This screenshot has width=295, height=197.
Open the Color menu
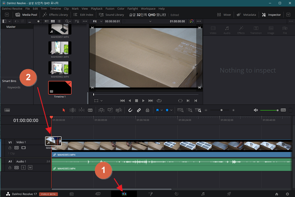(x=121, y=9)
